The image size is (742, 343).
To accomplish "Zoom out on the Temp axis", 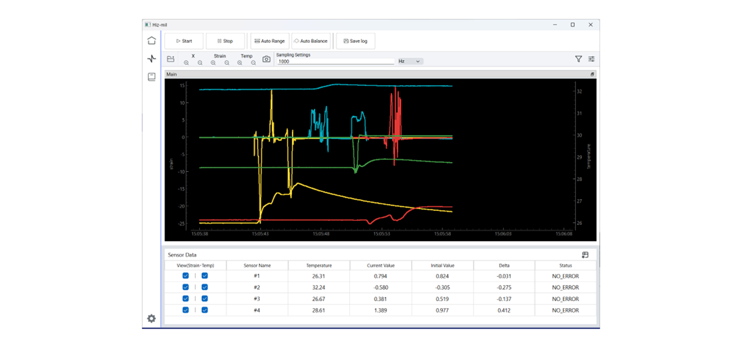I will [253, 63].
